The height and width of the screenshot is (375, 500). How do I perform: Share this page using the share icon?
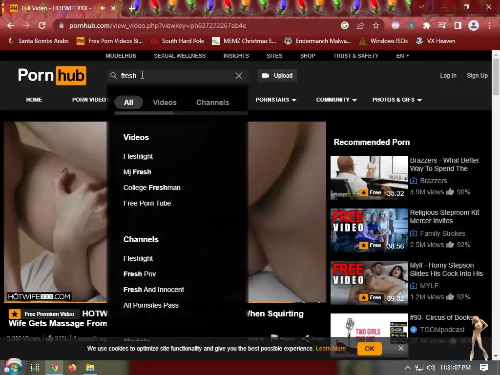click(x=360, y=25)
